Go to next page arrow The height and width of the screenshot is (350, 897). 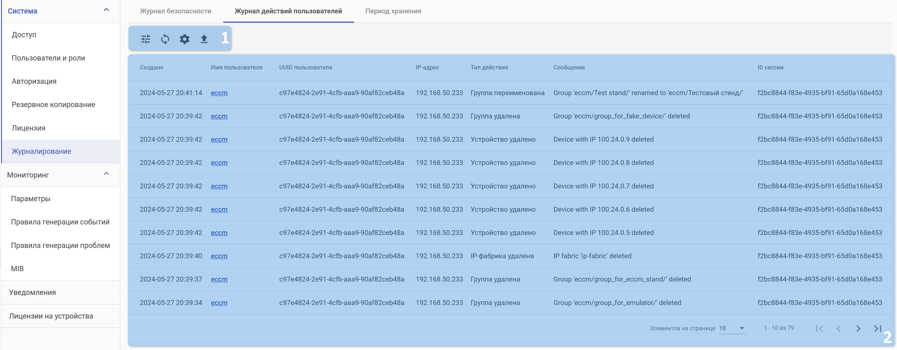(x=858, y=328)
